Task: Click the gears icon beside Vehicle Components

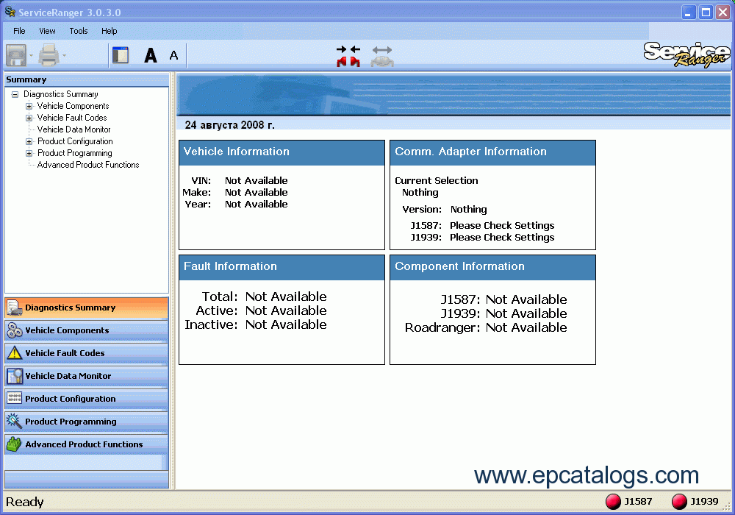Action: pos(15,330)
